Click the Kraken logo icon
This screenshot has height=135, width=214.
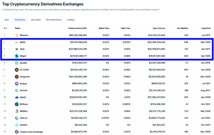pyautogui.click(x=17, y=84)
